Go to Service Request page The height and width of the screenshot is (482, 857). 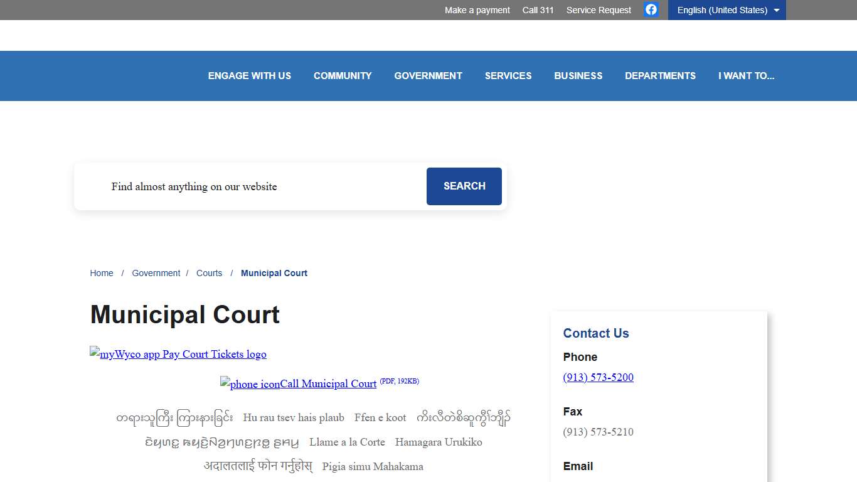click(599, 10)
